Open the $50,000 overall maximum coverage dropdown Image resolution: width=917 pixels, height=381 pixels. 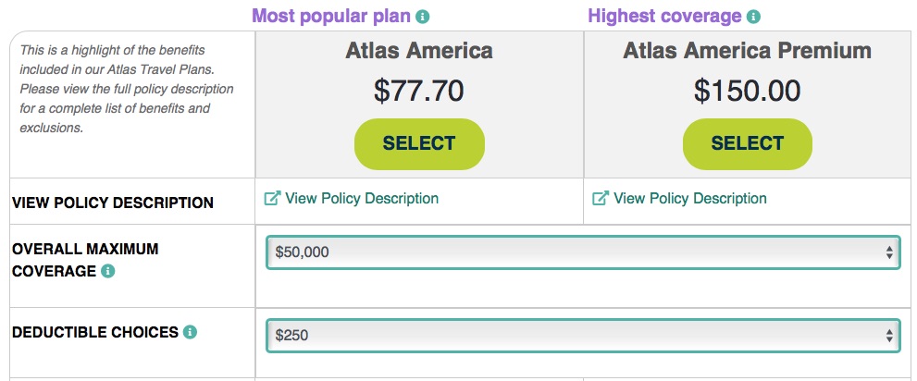583,252
